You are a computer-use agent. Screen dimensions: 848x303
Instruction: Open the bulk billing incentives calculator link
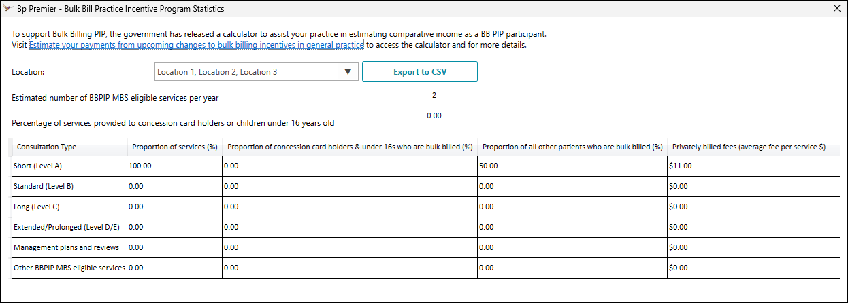coord(196,46)
